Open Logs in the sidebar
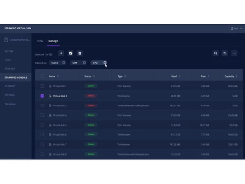The height and width of the screenshot is (184, 245). pyautogui.click(x=7, y=60)
